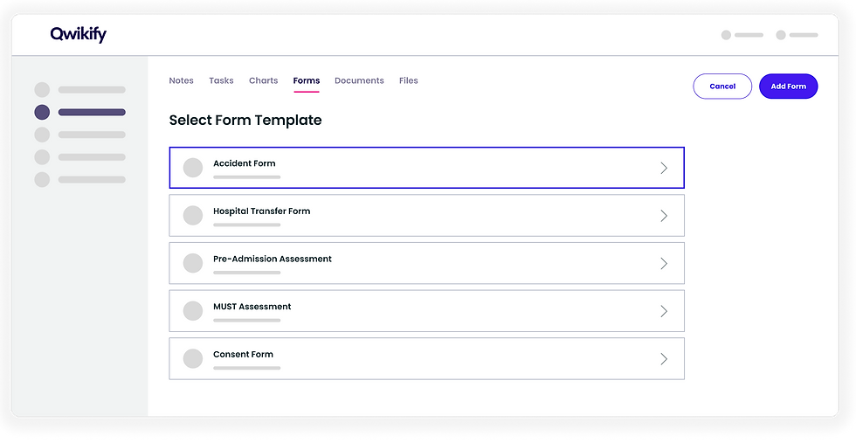
Task: Open the Charts tab
Action: pyautogui.click(x=263, y=80)
